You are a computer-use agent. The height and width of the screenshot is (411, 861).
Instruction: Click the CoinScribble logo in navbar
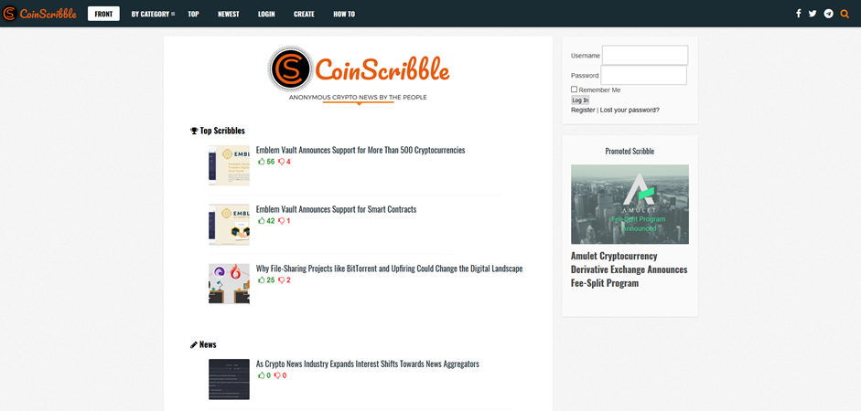(39, 14)
